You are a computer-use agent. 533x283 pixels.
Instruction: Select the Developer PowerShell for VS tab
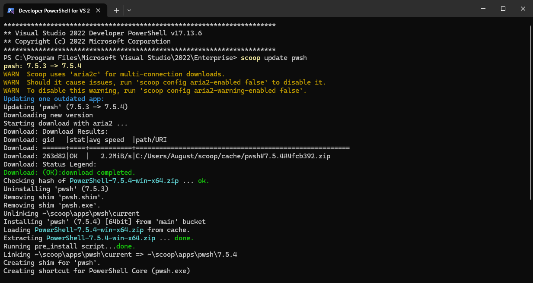point(54,10)
